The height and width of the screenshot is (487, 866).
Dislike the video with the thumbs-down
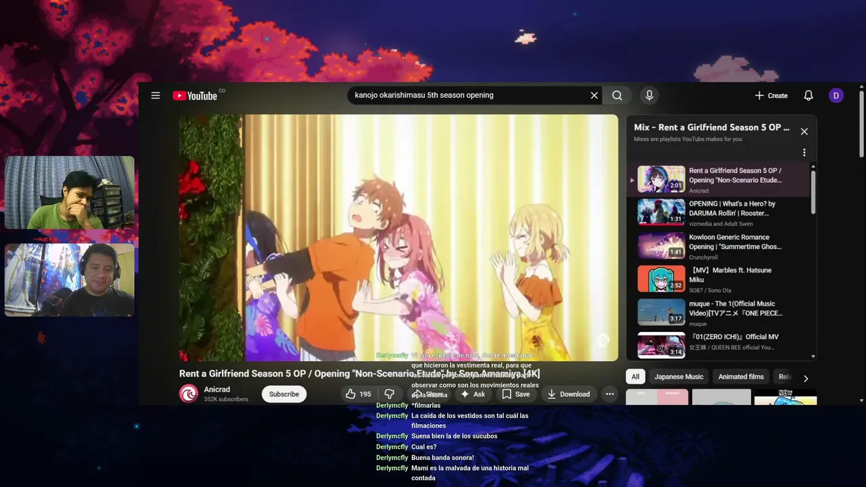(389, 394)
